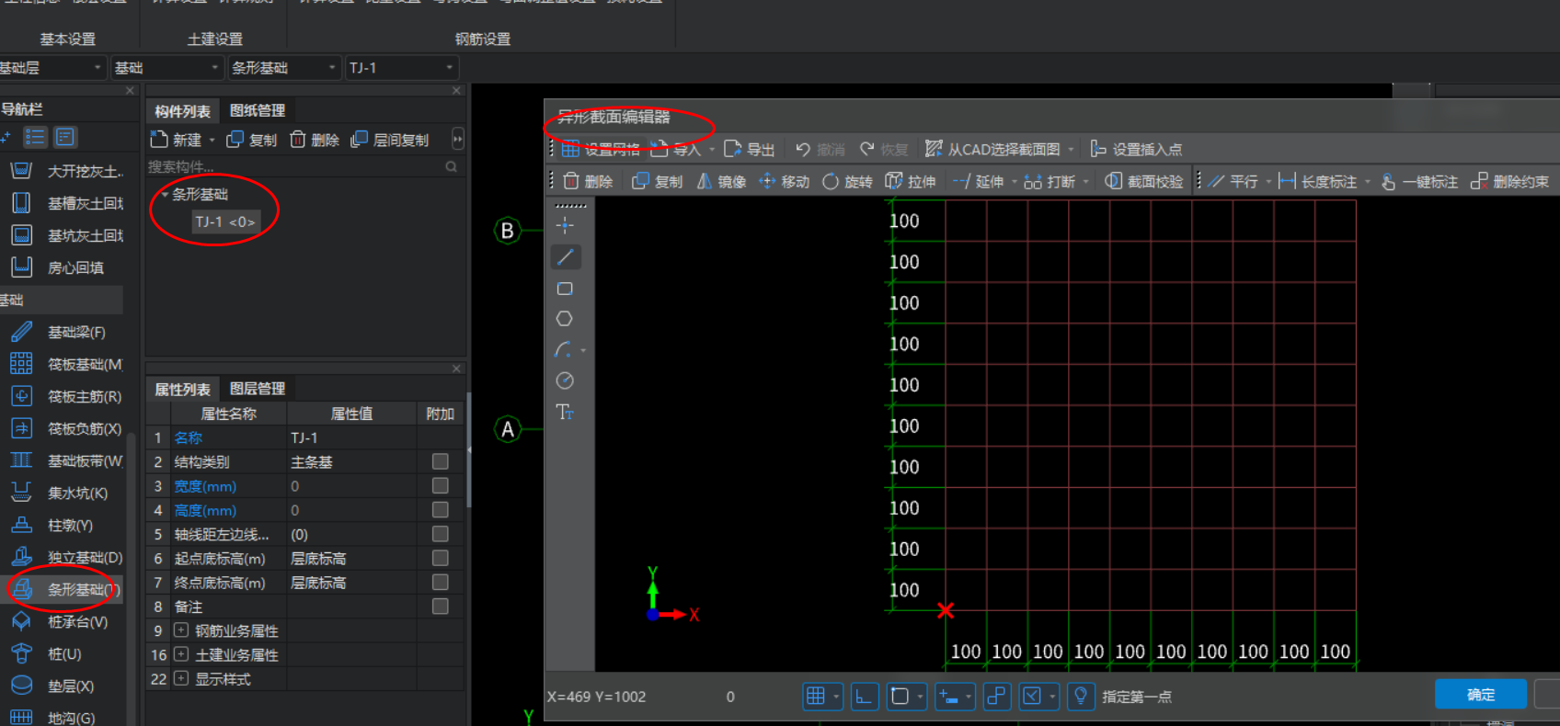Switch to 图层管理 tab

pyautogui.click(x=258, y=389)
